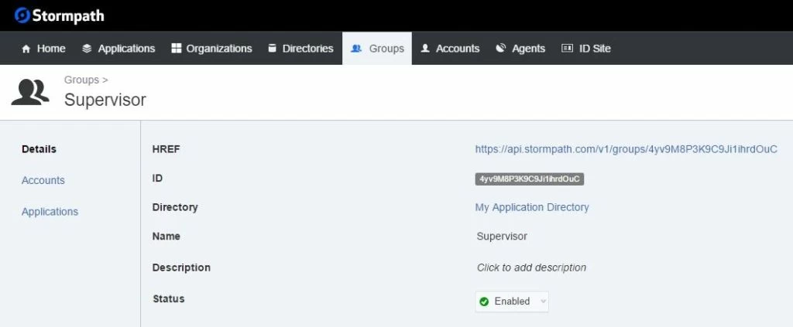Image resolution: width=793 pixels, height=327 pixels.
Task: Click the Accounts person icon
Action: (425, 48)
